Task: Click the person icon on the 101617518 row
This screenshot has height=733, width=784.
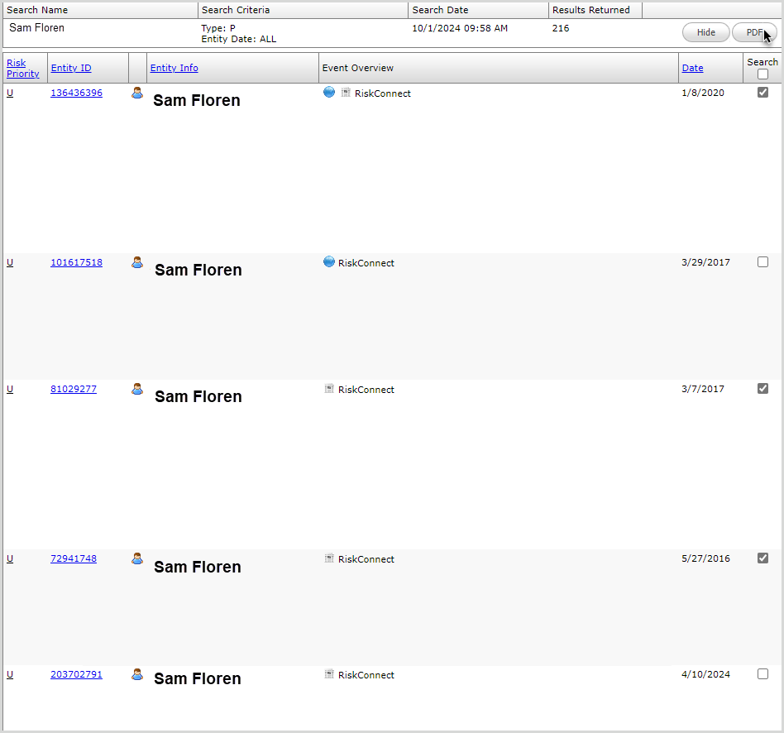Action: pos(136,262)
